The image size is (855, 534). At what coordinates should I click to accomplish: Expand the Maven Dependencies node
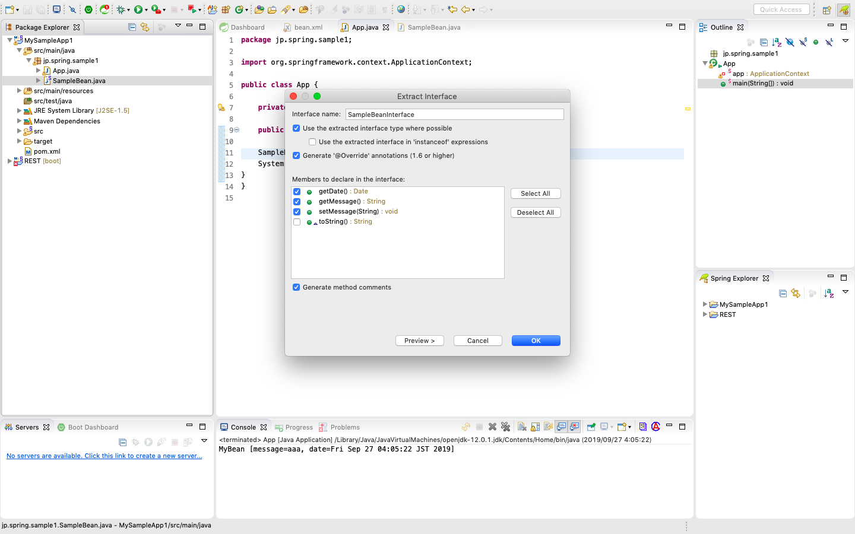click(x=19, y=121)
